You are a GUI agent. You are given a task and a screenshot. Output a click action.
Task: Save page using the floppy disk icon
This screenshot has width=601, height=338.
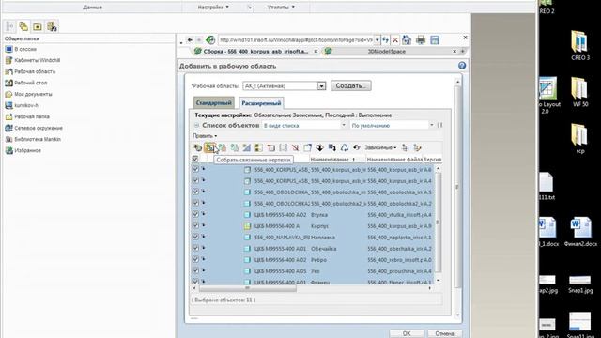click(435, 39)
